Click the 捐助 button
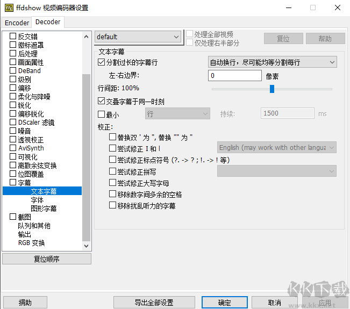 tap(25, 303)
